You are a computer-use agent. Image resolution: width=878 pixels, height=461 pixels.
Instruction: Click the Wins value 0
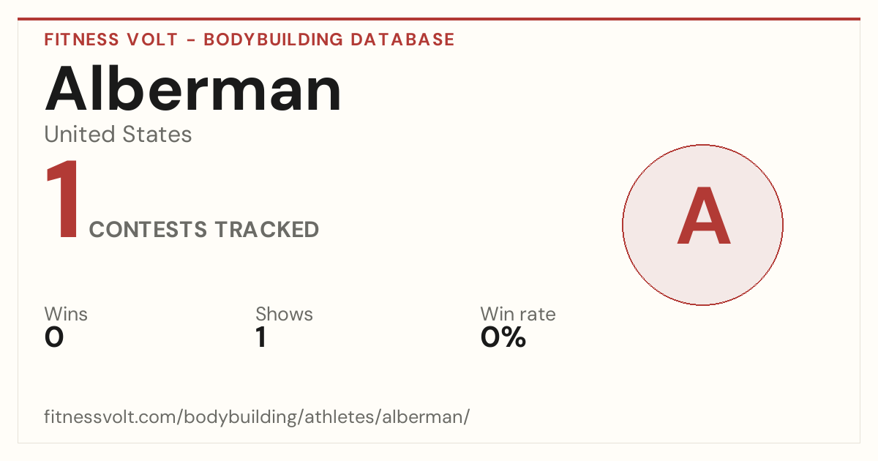pos(54,337)
